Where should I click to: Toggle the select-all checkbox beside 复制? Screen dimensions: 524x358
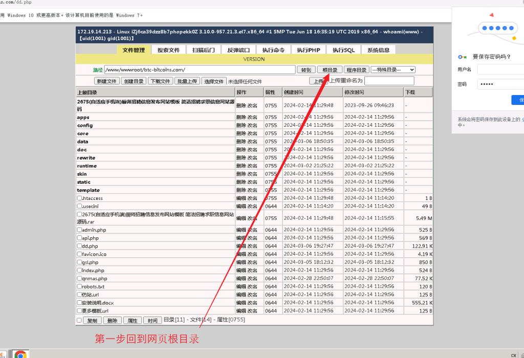[x=79, y=321]
